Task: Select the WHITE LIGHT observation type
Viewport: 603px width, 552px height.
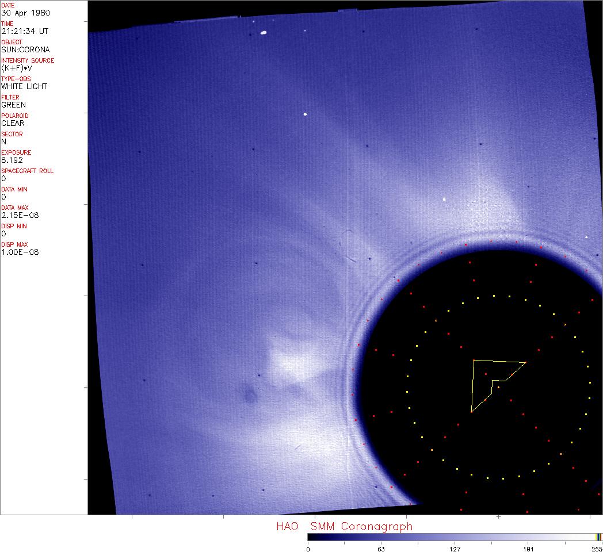Action: point(24,86)
